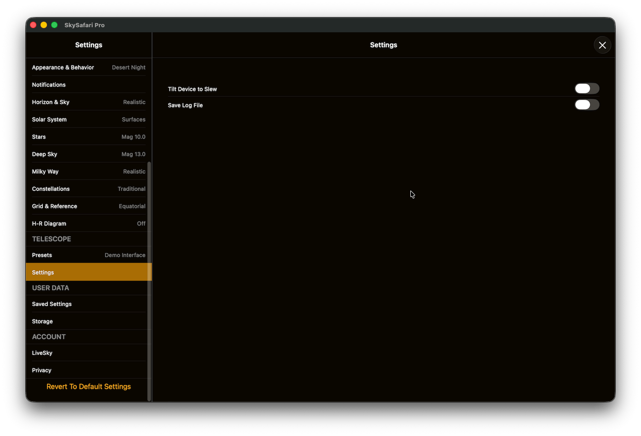This screenshot has width=641, height=436.
Task: Open the Storage settings row
Action: (x=88, y=321)
